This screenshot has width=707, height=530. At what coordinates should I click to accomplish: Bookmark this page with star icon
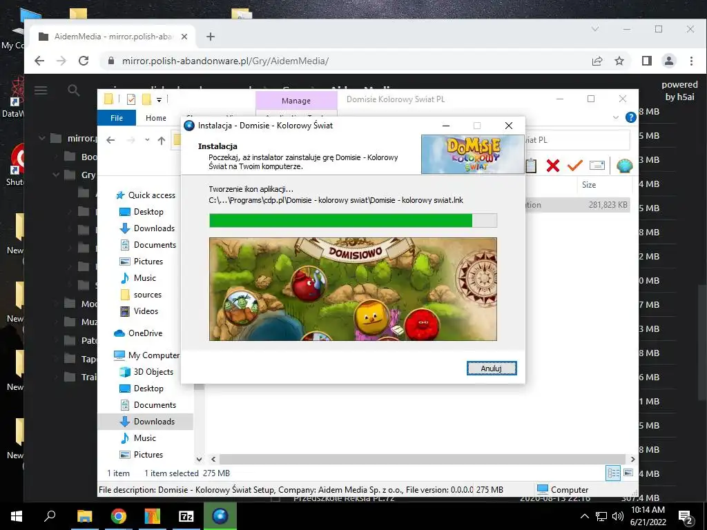pos(619,61)
